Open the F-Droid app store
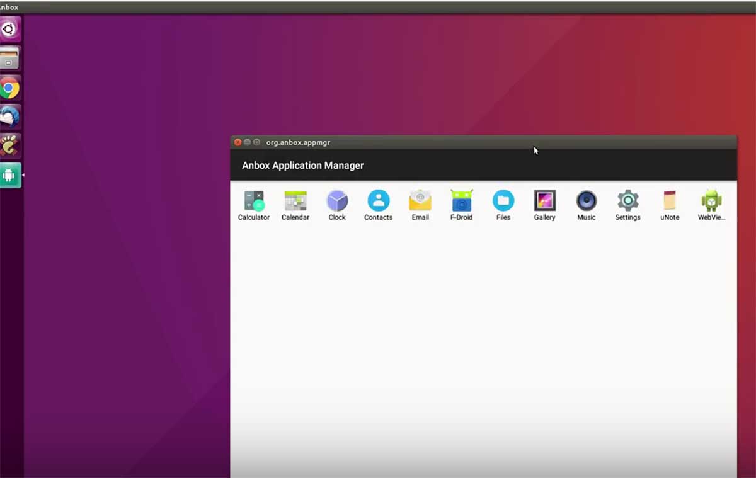Viewport: 756px width, 478px height. pyautogui.click(x=461, y=200)
